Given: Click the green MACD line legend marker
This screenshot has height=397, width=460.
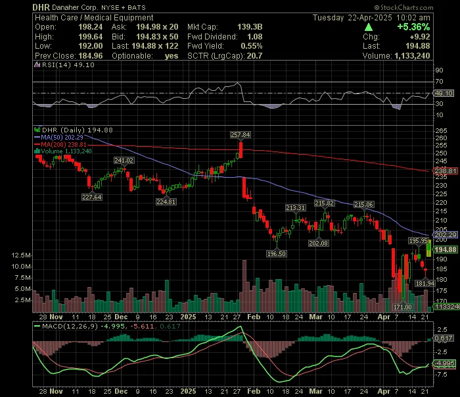Looking at the screenshot, I should (x=37, y=326).
